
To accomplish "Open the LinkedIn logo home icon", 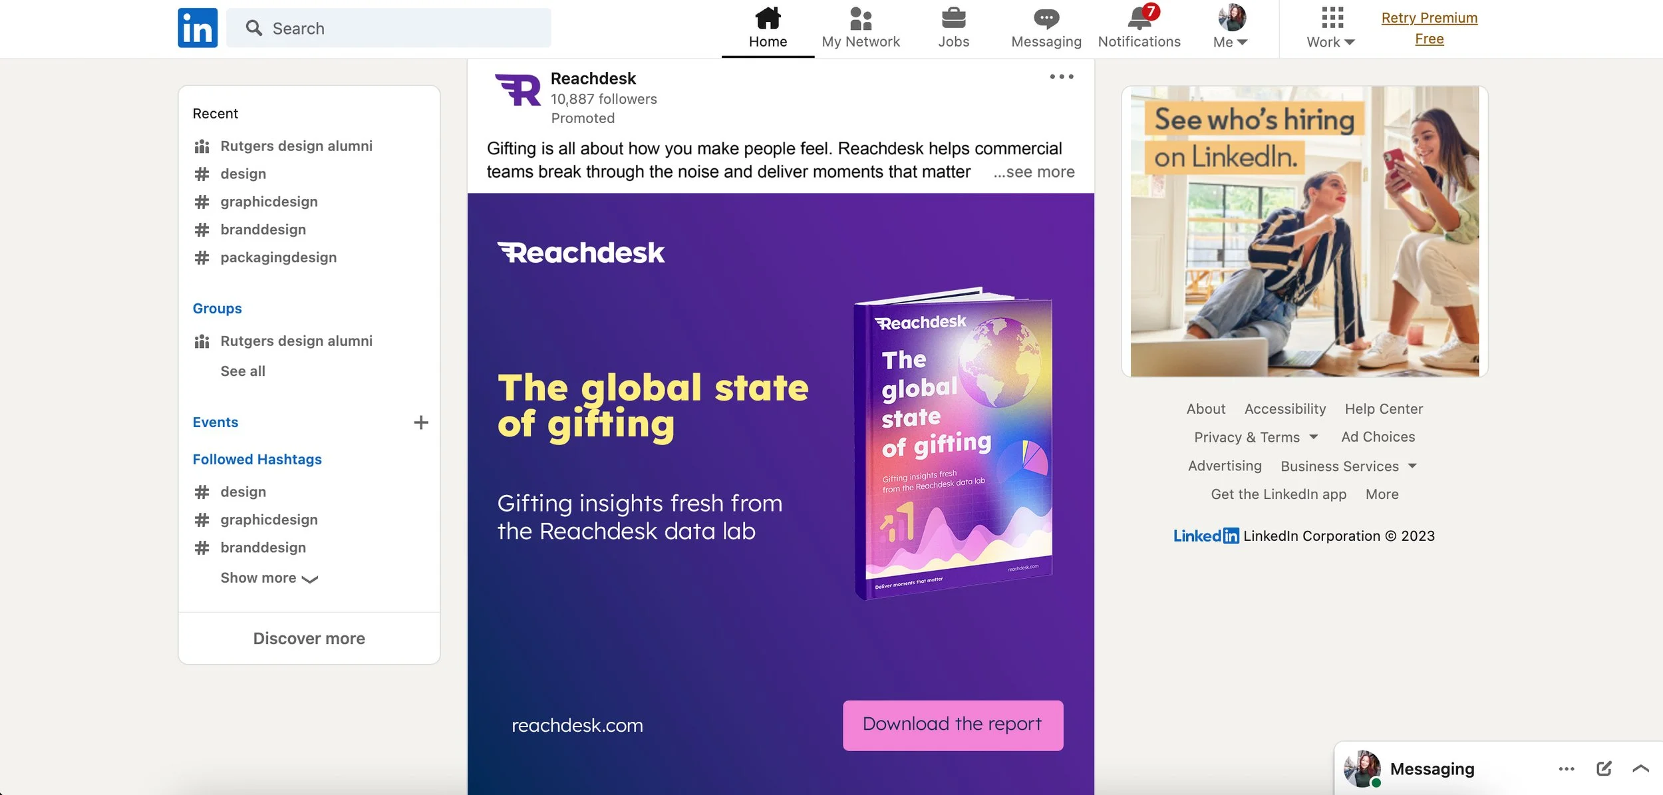I will pyautogui.click(x=198, y=28).
